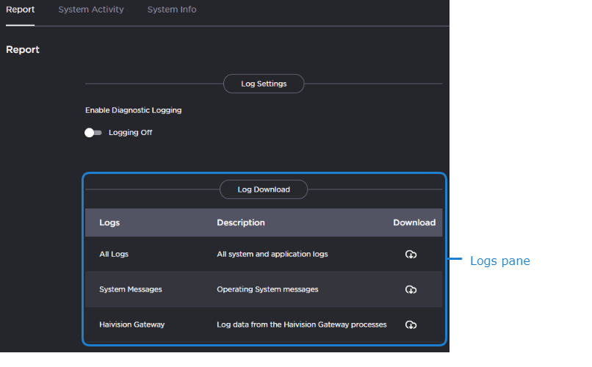592x367 pixels.
Task: Click the Enable Diagnostic Logging label
Action: point(133,110)
